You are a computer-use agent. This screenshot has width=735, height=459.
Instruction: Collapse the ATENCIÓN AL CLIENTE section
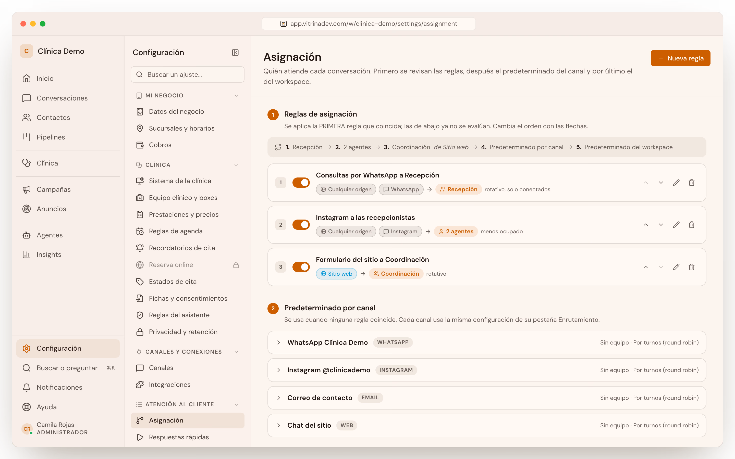[x=236, y=404]
